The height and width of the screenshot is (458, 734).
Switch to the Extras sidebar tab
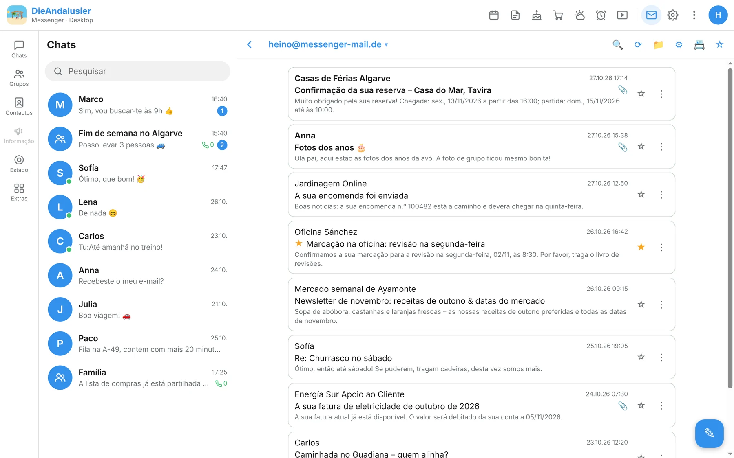click(x=19, y=193)
